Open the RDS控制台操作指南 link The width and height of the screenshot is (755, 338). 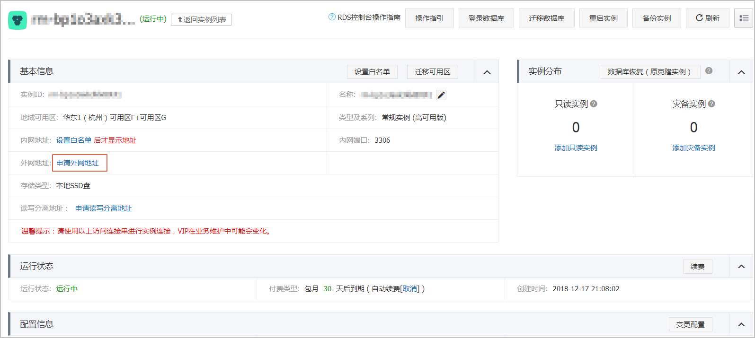pos(369,17)
